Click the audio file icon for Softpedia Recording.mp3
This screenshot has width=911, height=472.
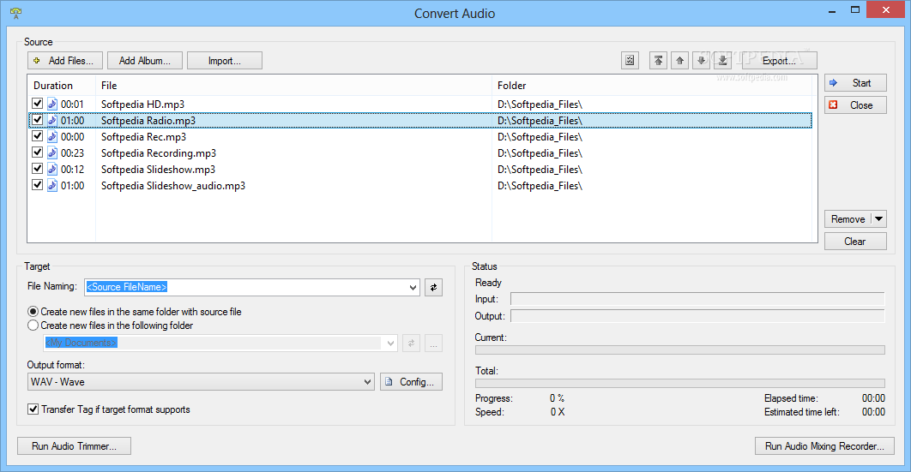(x=52, y=152)
